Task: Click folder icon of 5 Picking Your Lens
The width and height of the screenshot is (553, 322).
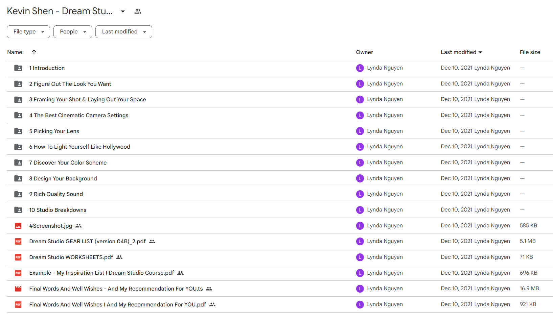Action: point(18,131)
